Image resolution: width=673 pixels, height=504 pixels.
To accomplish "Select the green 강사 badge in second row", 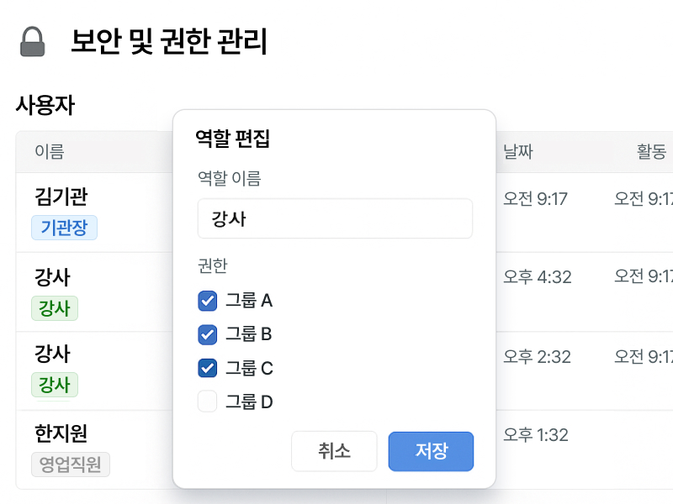I will click(x=54, y=309).
